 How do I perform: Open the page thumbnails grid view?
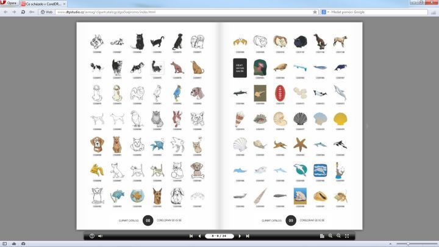(322, 235)
